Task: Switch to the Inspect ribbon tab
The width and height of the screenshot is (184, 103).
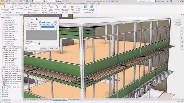Action: tap(38, 4)
